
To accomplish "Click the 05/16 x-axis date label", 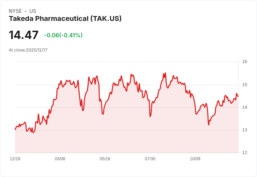I will tap(105, 159).
